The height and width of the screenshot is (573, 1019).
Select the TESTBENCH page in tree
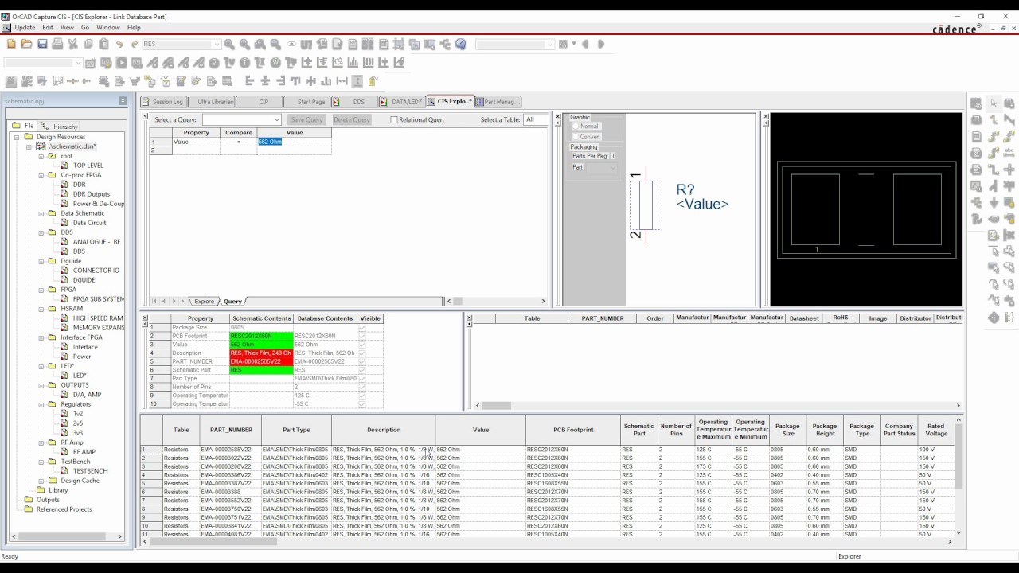pos(90,471)
